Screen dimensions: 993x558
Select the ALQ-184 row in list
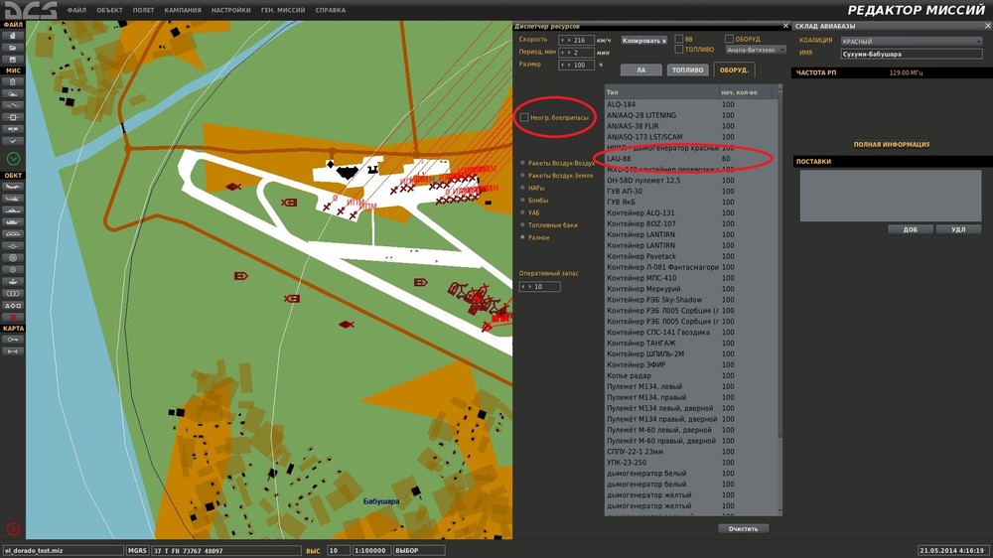pyautogui.click(x=690, y=104)
